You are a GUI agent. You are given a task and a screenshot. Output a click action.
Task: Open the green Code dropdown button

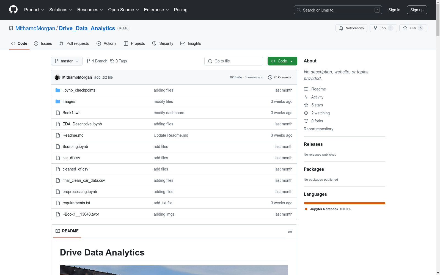[x=282, y=61]
